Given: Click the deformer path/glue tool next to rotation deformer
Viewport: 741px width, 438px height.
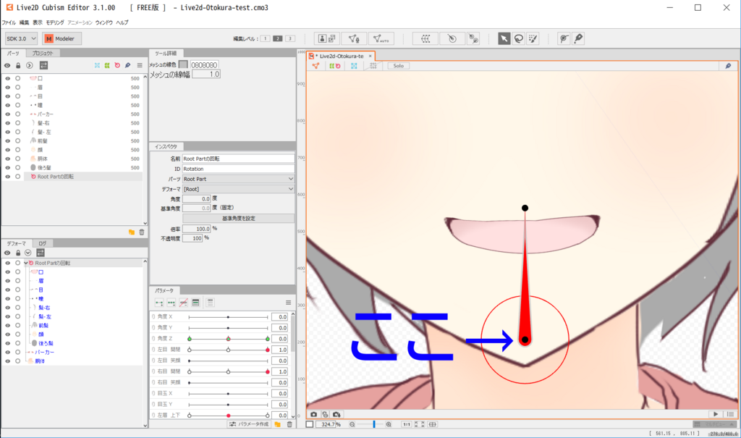Looking at the screenshot, I should tap(473, 39).
